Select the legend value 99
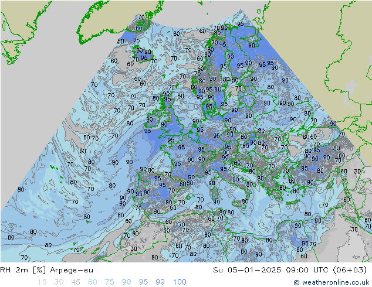This screenshot has width=372, height=287. [160, 282]
